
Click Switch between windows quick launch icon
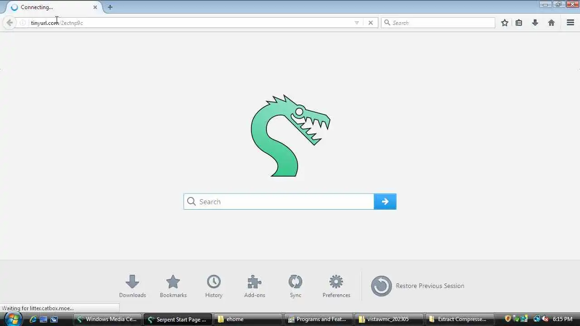54,319
